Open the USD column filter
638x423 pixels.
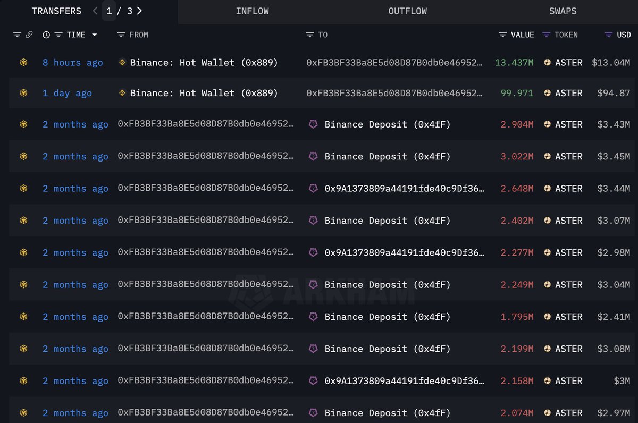coord(609,35)
